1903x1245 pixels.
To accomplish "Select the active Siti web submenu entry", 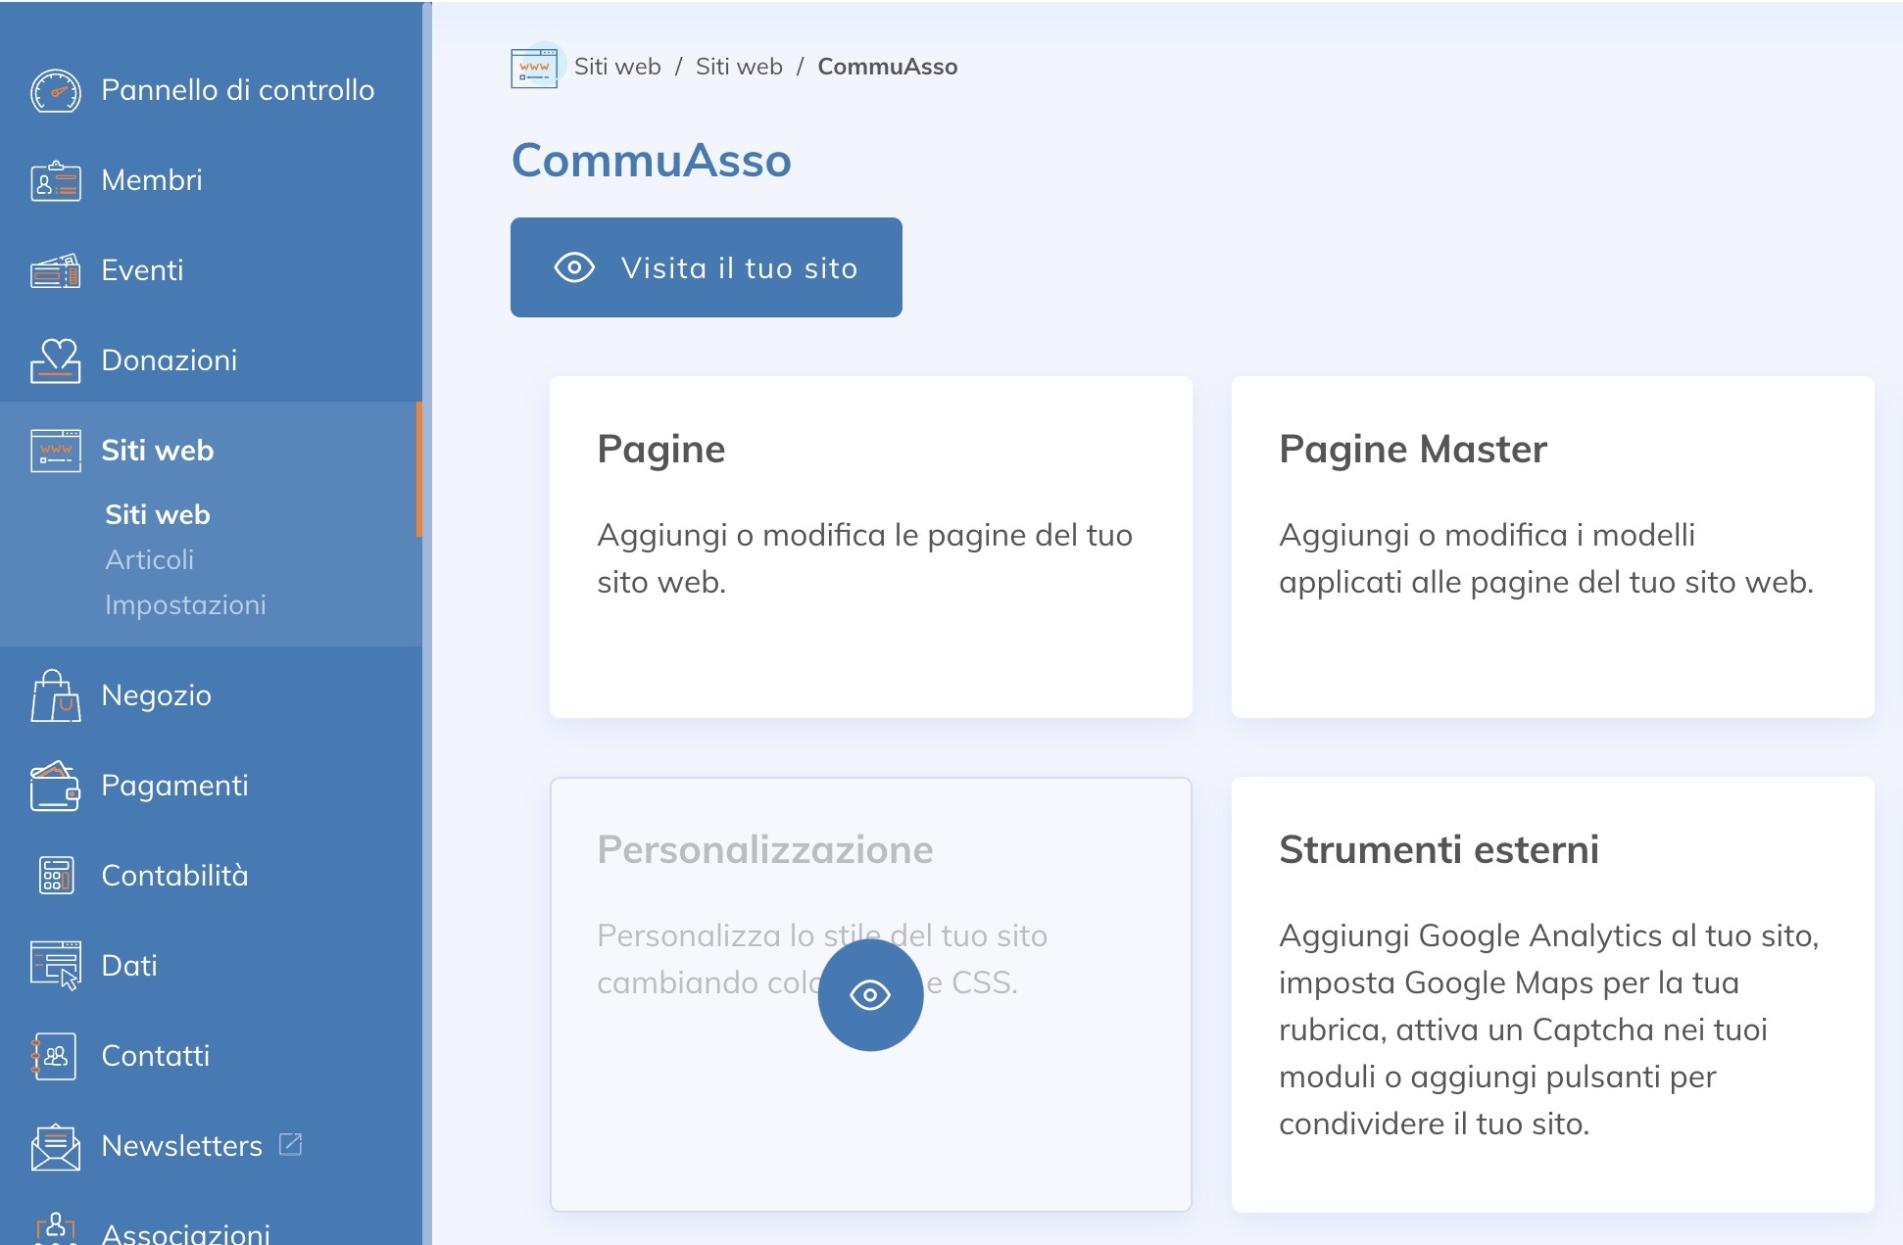I will point(157,514).
